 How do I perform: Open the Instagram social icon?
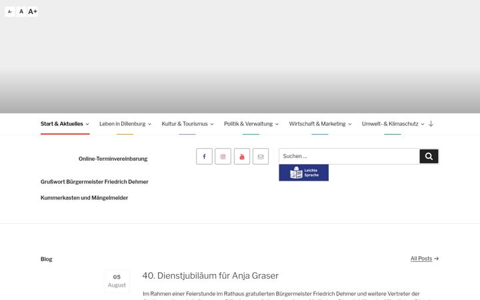(x=223, y=157)
